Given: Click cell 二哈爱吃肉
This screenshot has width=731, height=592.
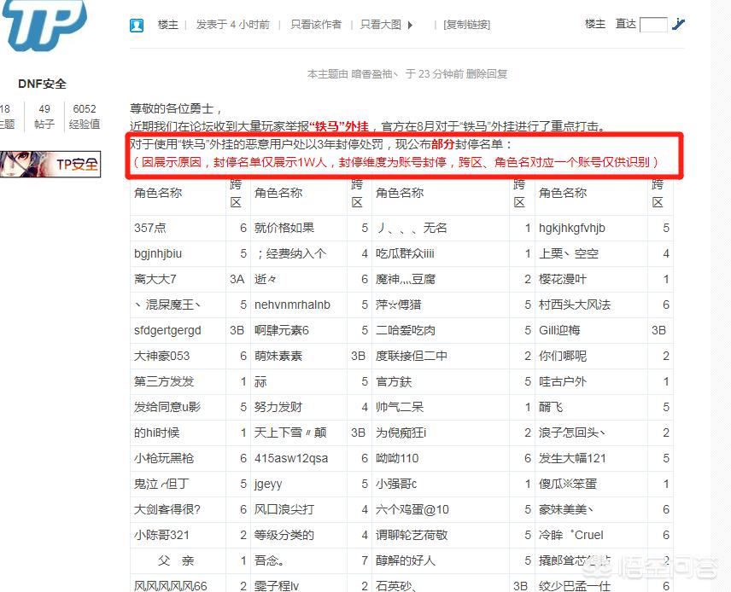Looking at the screenshot, I should coord(406,330).
